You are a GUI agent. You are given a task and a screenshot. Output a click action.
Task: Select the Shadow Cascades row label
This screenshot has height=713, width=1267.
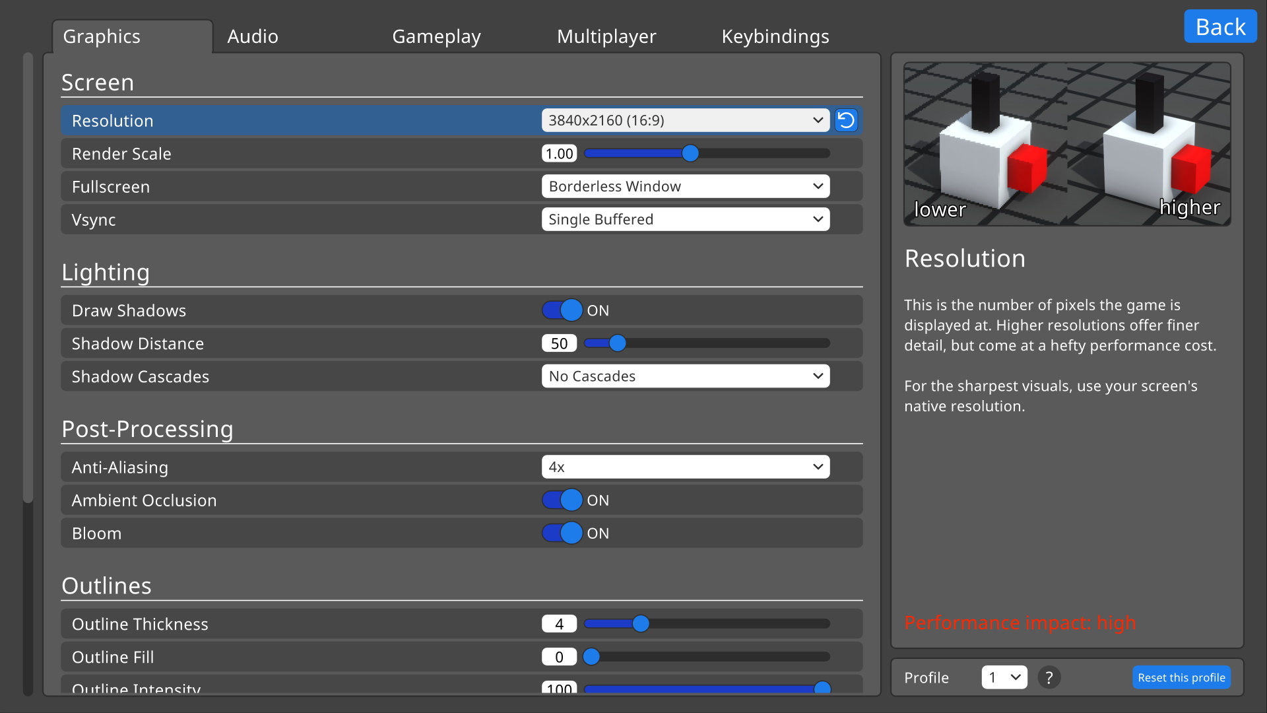tap(141, 377)
